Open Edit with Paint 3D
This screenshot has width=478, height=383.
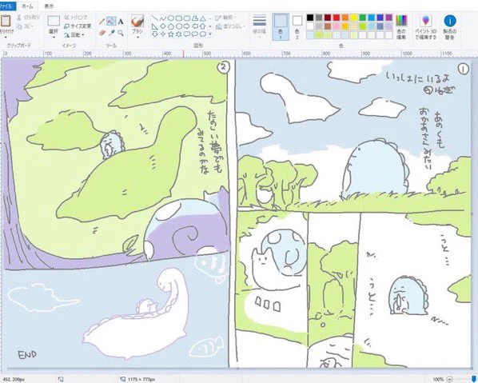tap(426, 27)
